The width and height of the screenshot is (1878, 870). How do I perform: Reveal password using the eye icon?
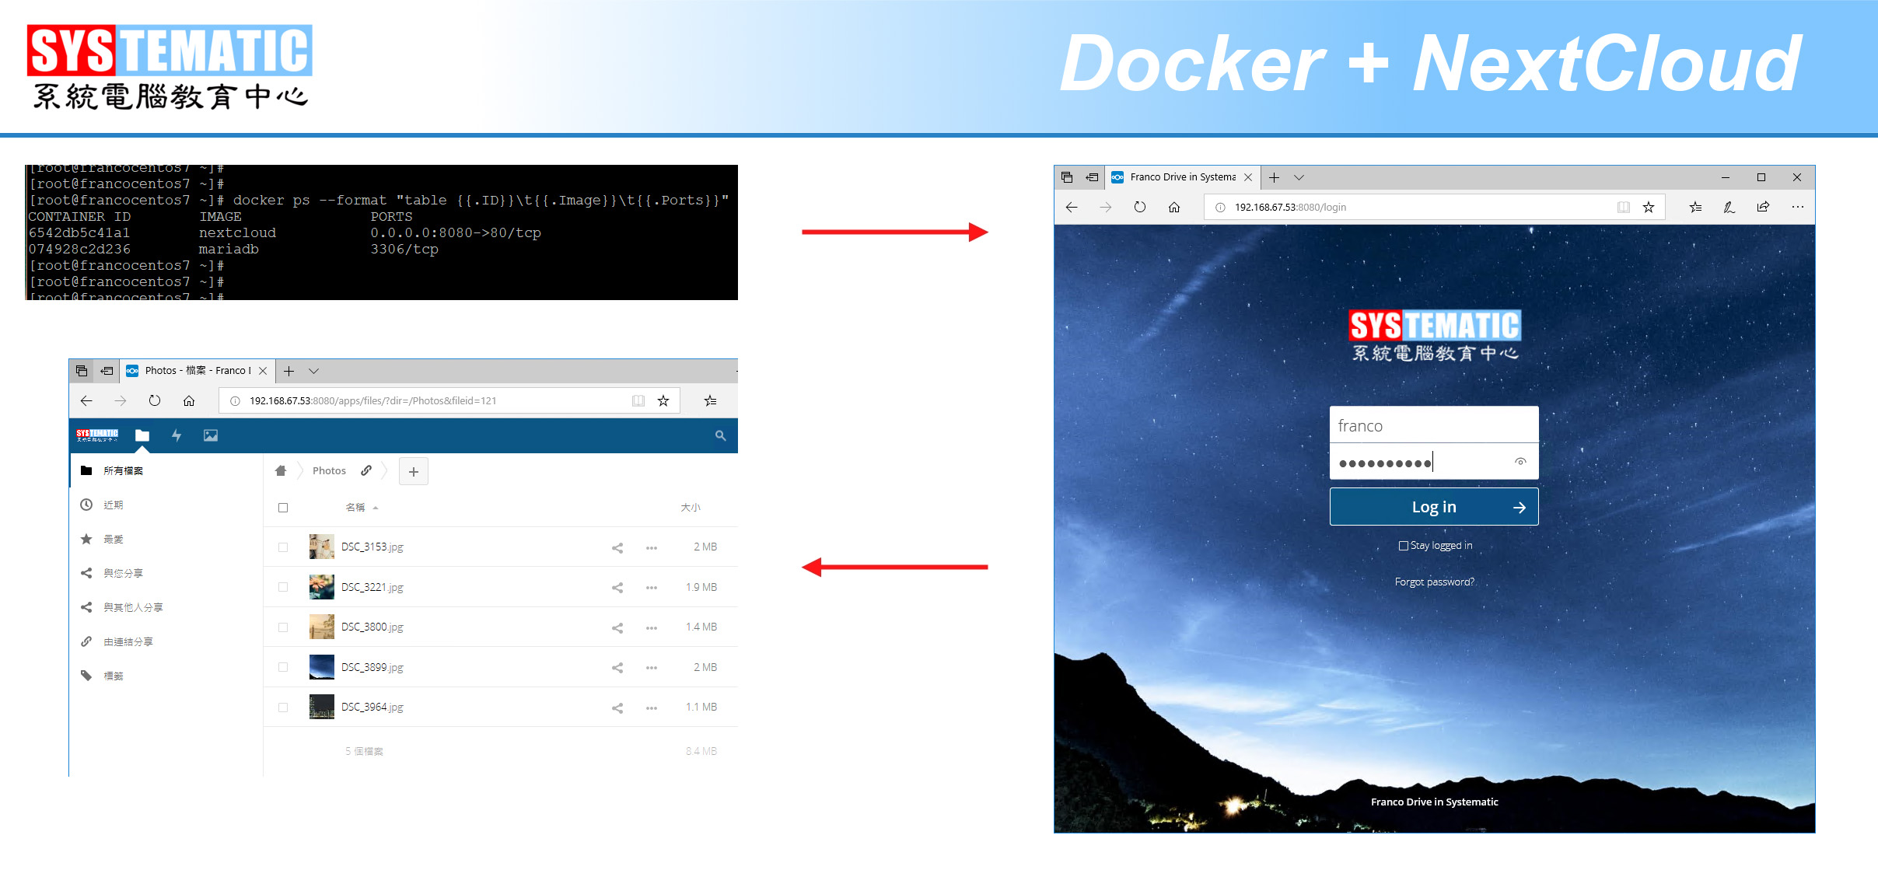pyautogui.click(x=1520, y=462)
